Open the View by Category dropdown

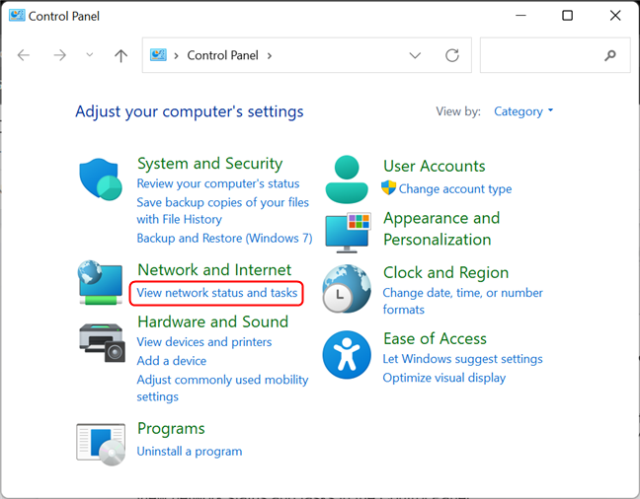[x=523, y=111]
